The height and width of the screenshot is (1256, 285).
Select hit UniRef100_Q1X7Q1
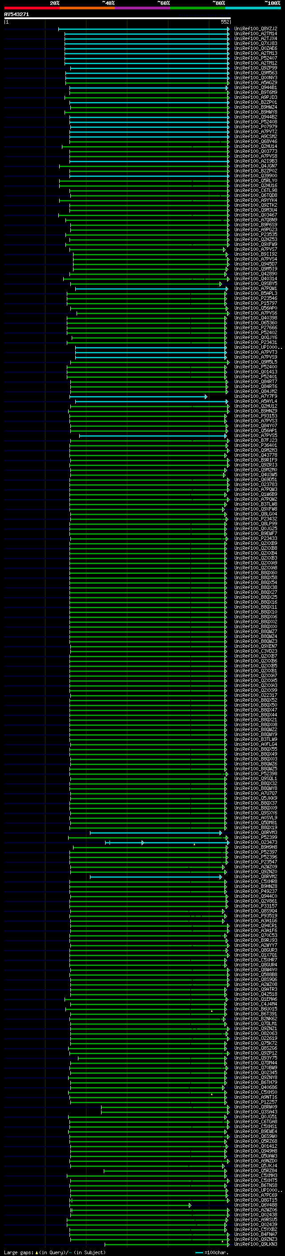pyautogui.click(x=256, y=955)
